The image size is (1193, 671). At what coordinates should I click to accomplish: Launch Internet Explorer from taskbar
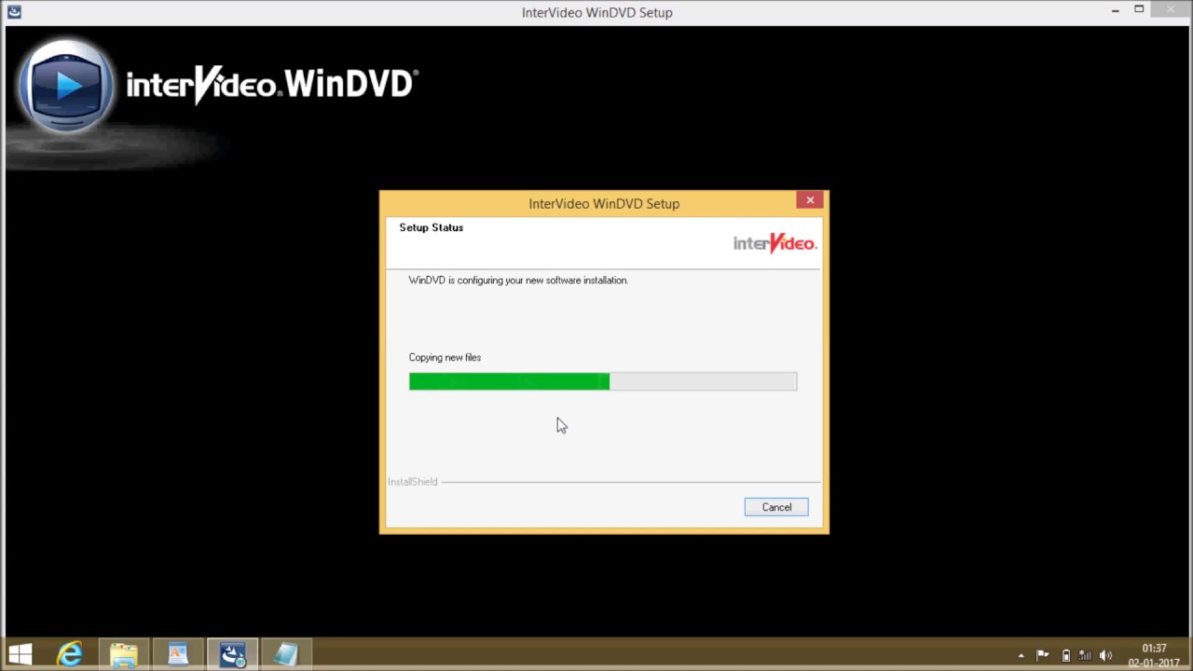[70, 654]
